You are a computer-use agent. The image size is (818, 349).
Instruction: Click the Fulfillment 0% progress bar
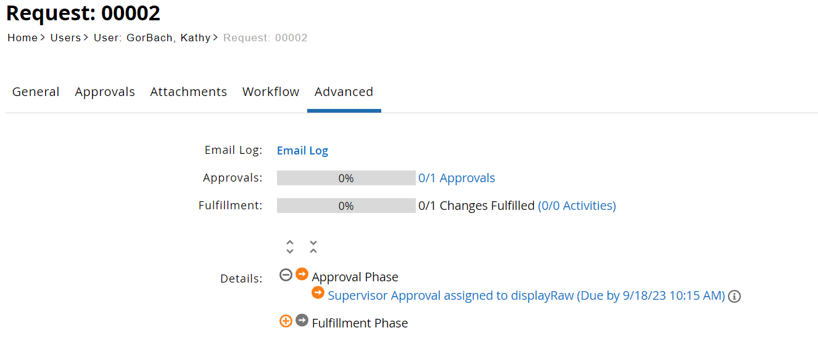pos(346,206)
